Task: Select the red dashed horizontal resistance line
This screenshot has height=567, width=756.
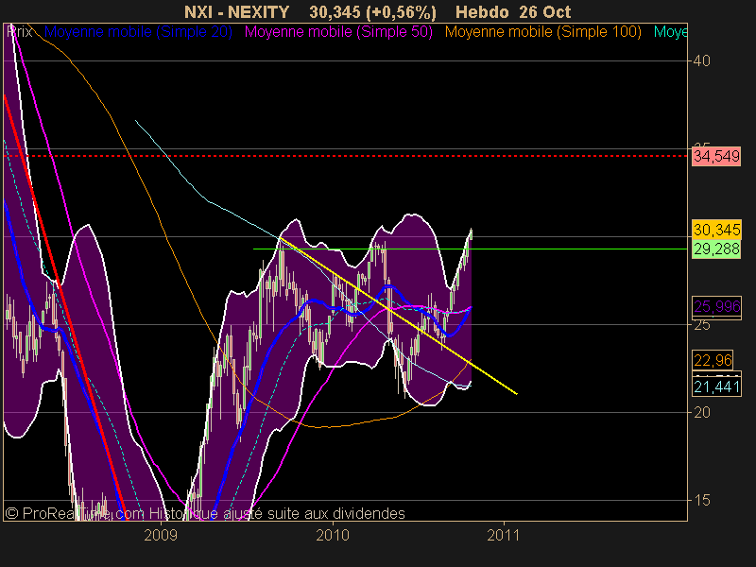Action: pos(345,156)
